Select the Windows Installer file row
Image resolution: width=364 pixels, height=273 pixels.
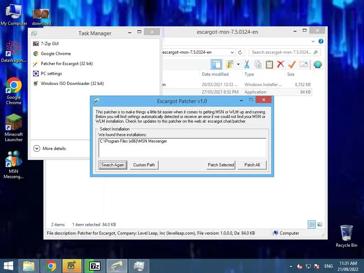tap(237, 85)
